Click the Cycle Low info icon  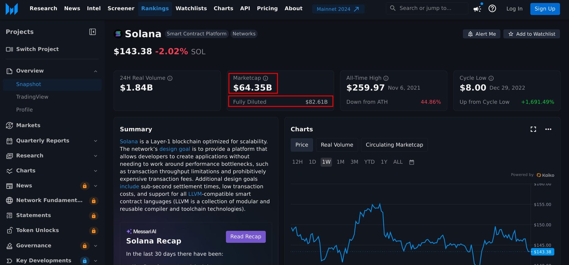click(x=491, y=78)
